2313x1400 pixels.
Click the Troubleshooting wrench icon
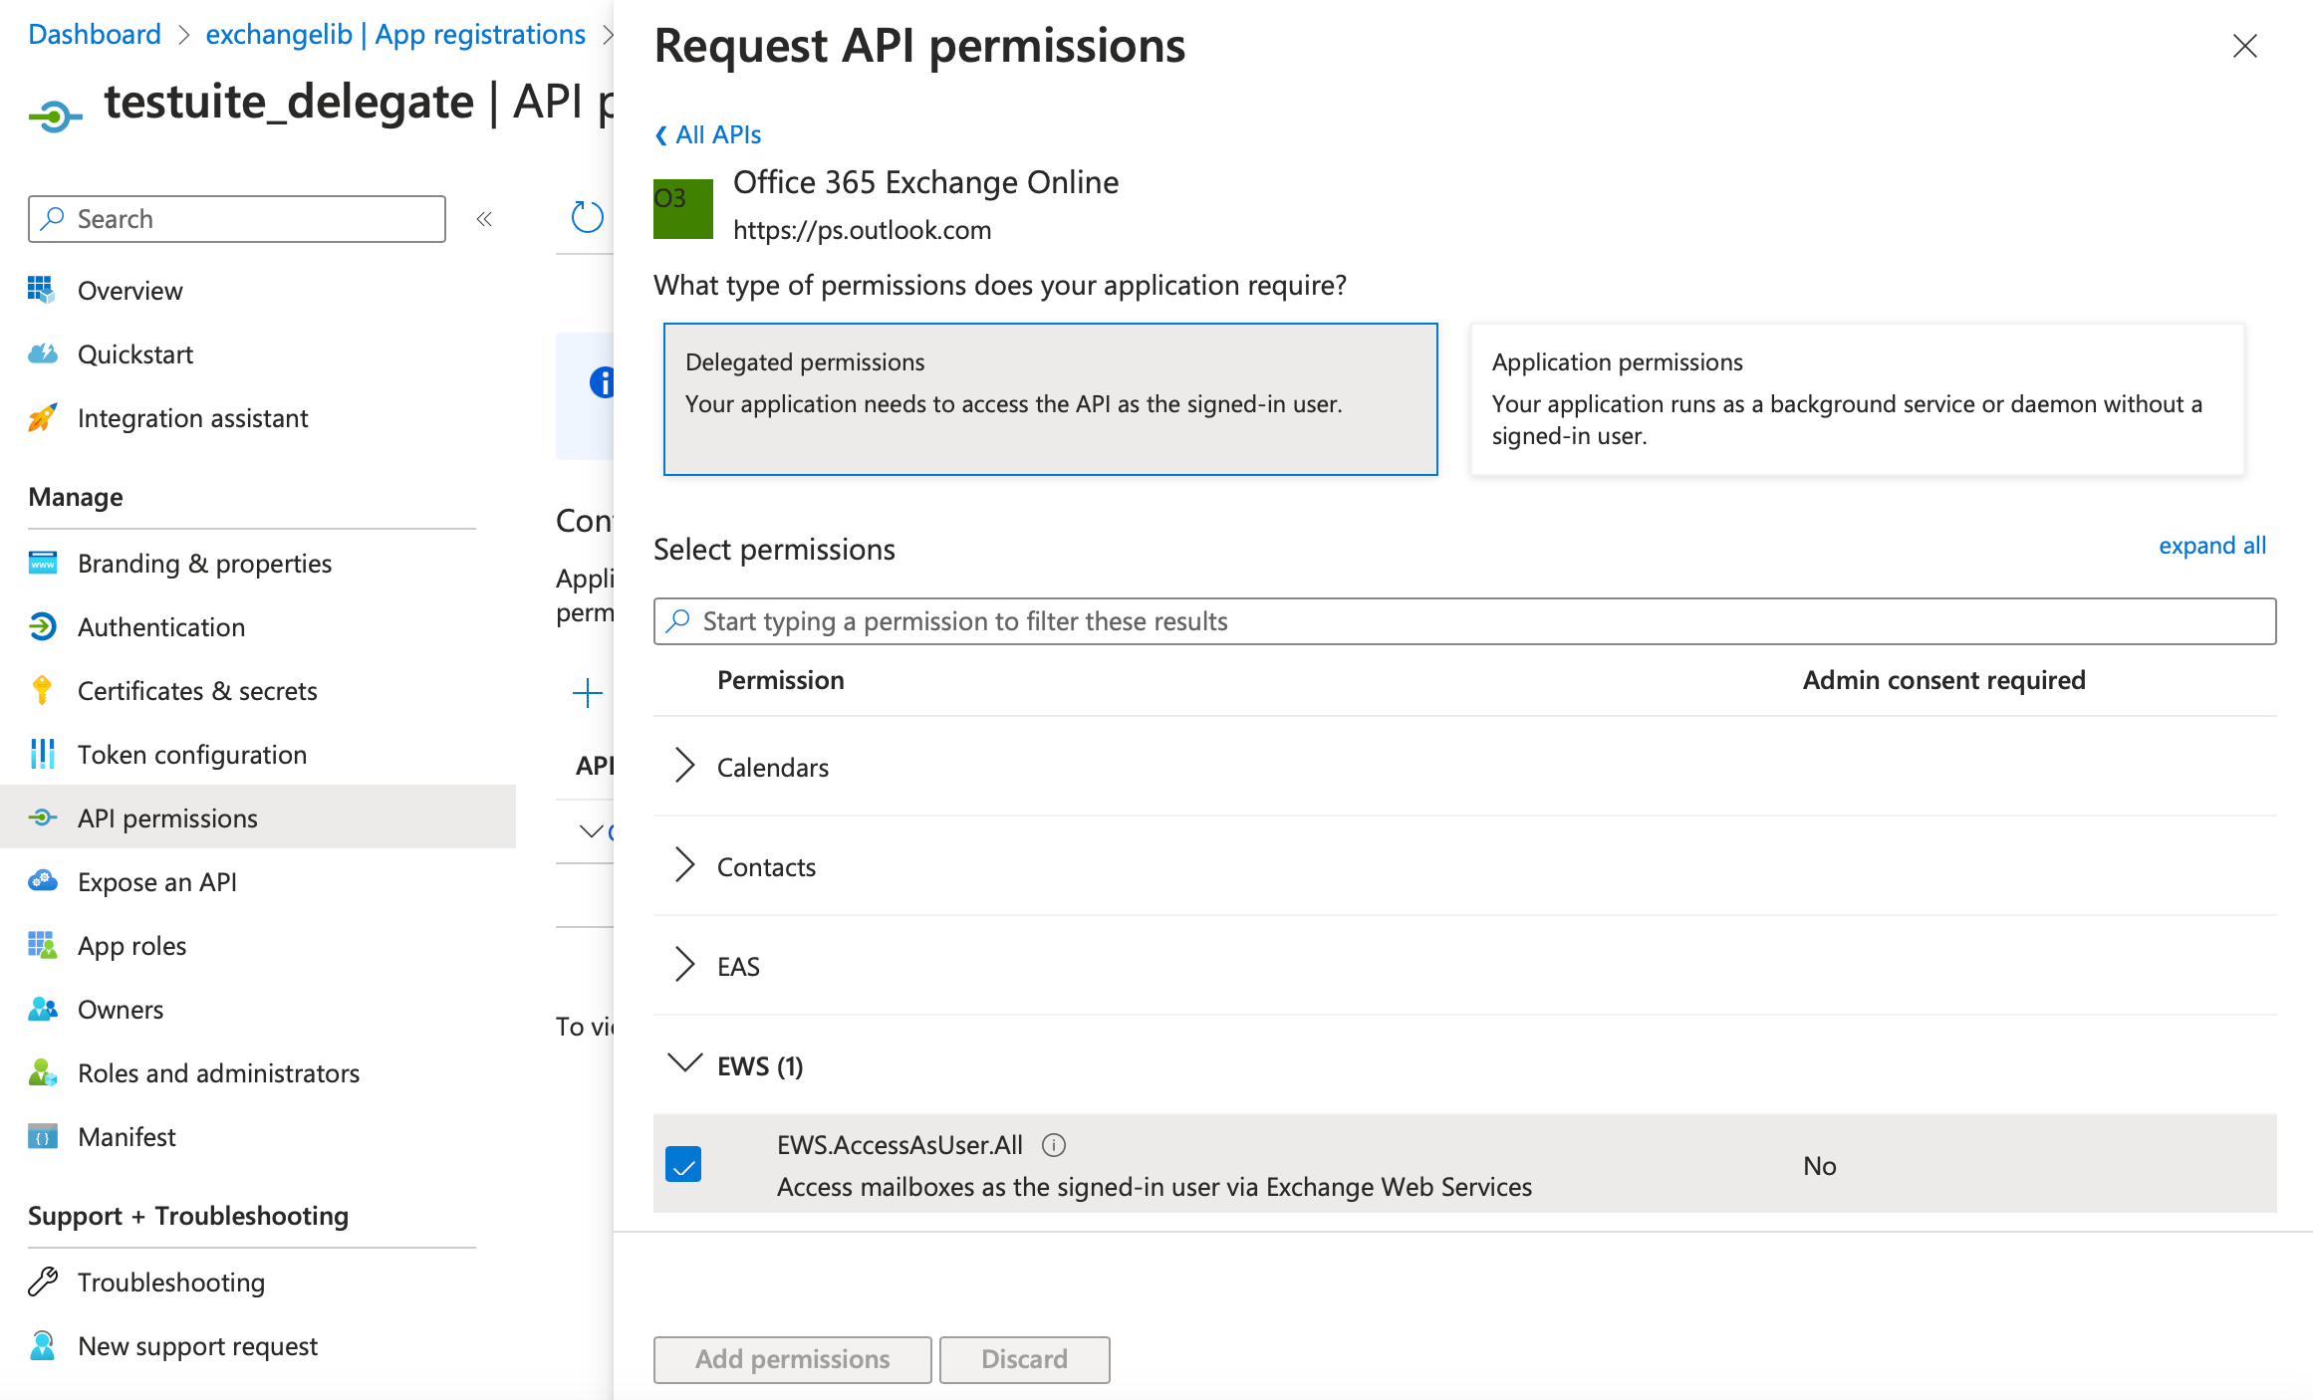pyautogui.click(x=43, y=1282)
